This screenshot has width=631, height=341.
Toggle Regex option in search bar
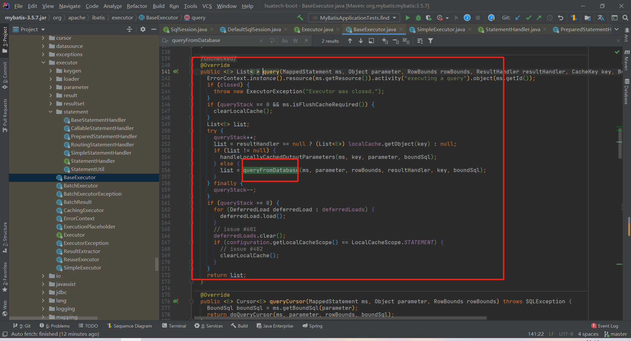(x=306, y=41)
